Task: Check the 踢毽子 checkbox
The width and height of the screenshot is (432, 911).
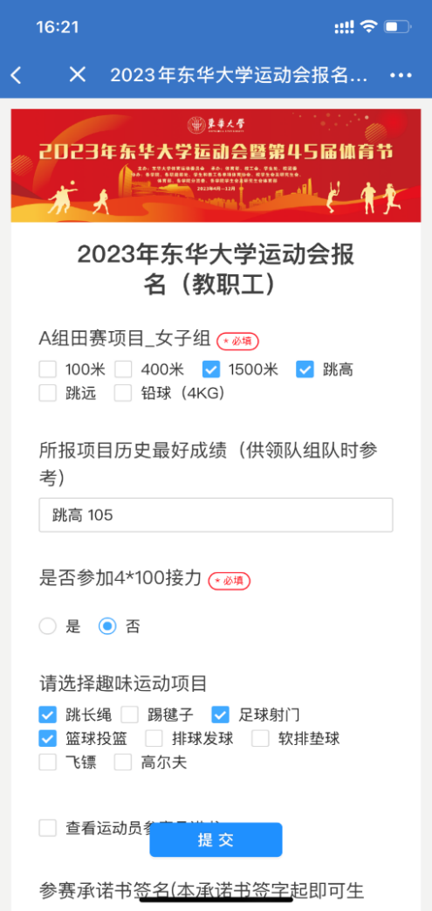Action: point(129,714)
